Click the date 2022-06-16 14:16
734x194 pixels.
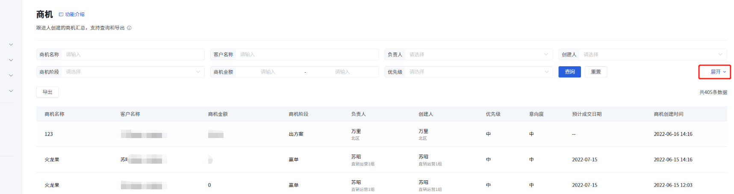[673, 134]
